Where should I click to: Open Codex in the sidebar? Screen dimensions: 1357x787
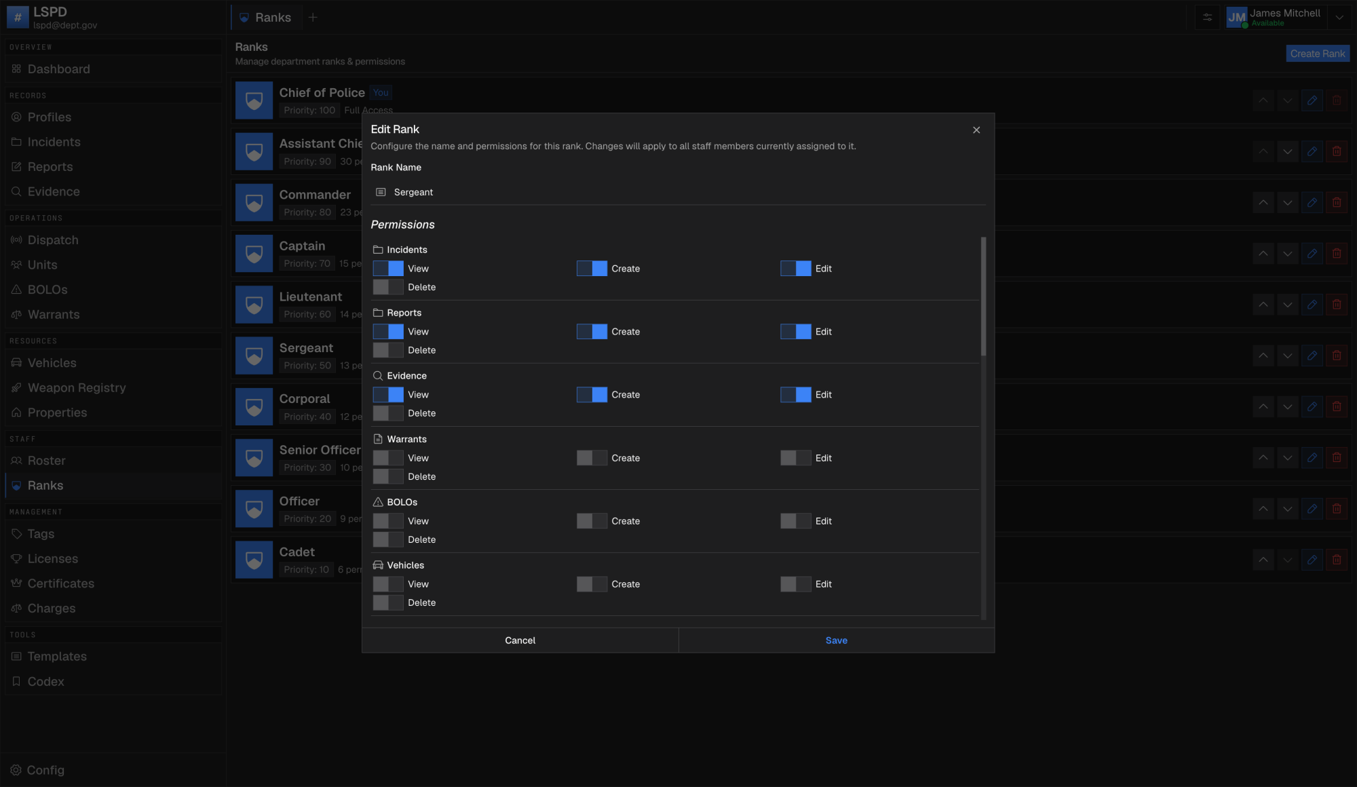[x=113, y=682]
